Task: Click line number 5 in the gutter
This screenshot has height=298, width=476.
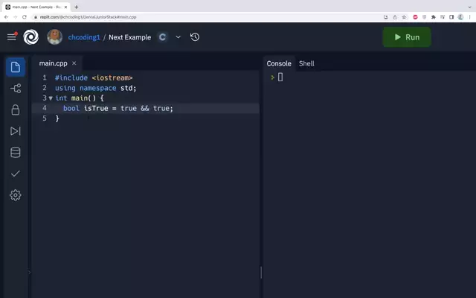Action: pyautogui.click(x=45, y=118)
